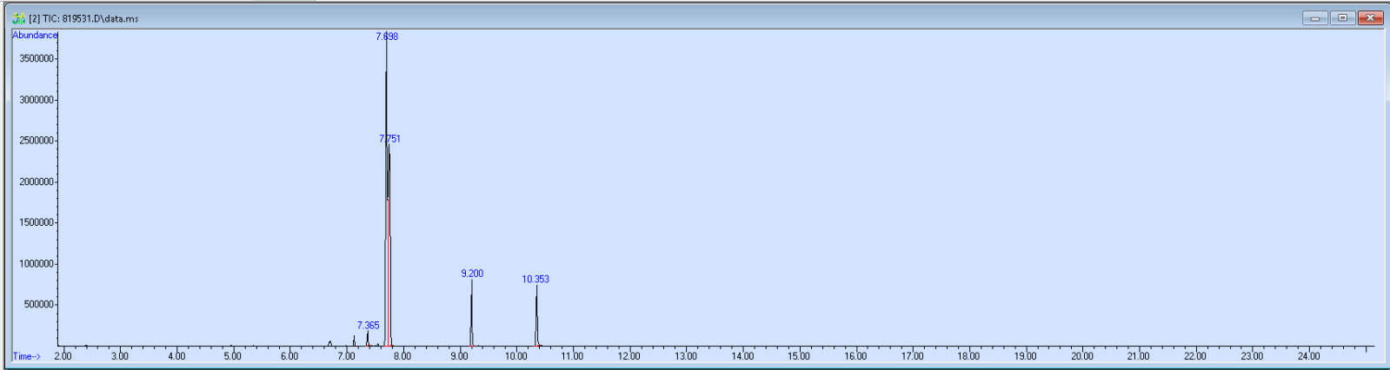Image resolution: width=1390 pixels, height=370 pixels.
Task: Minimize the TIC chromatogram window
Action: click(1314, 18)
